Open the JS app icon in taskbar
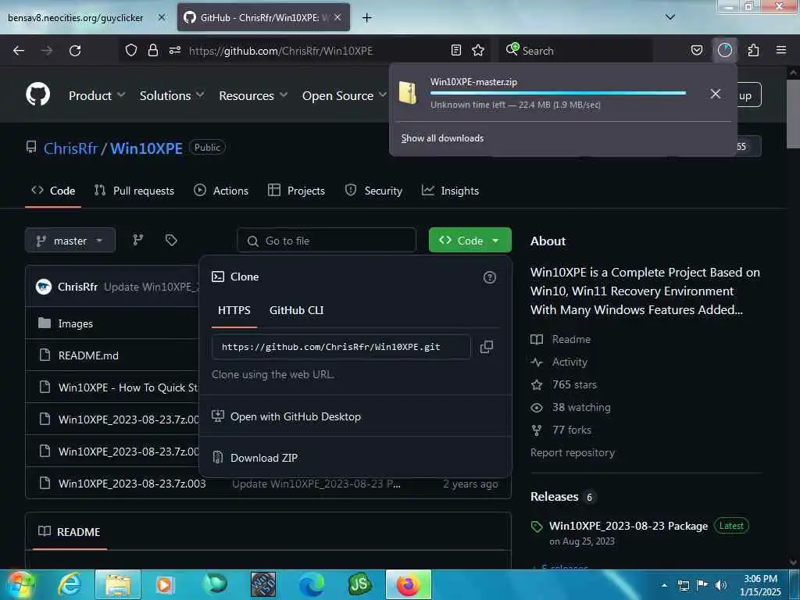 pos(359,584)
